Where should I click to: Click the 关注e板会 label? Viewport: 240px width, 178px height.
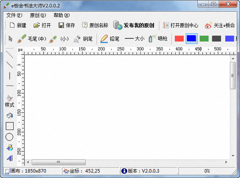click(224, 25)
